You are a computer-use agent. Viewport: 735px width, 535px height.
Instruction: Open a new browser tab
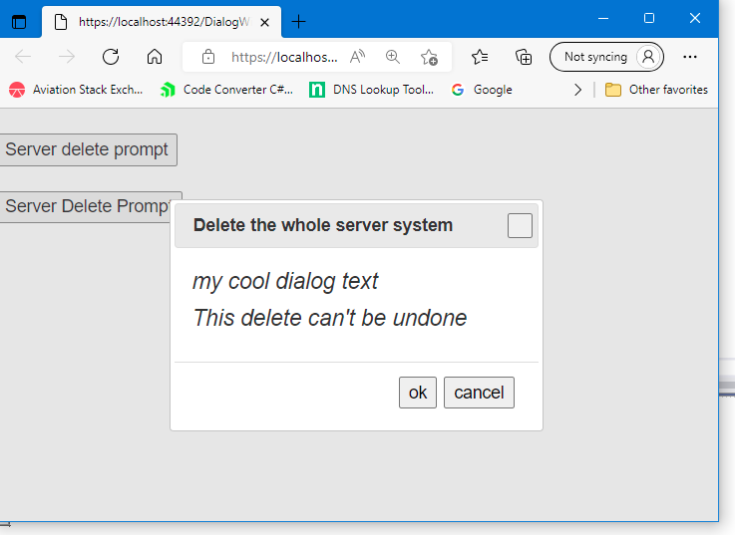coord(298,22)
